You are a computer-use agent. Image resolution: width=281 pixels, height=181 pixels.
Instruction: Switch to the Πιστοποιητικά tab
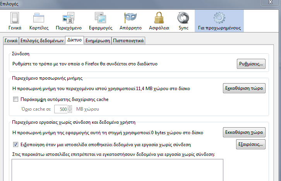coord(129,41)
